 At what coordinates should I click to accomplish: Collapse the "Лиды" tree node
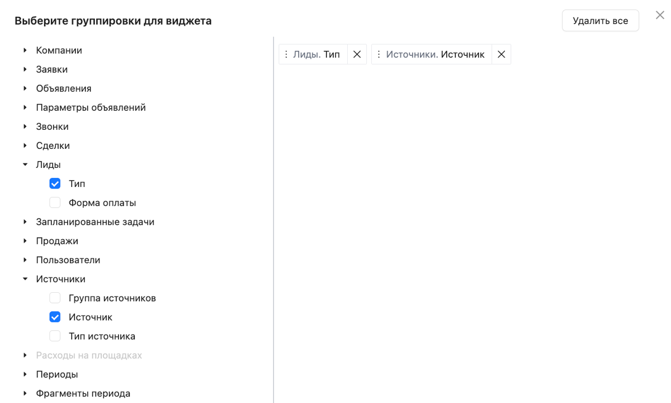point(25,165)
